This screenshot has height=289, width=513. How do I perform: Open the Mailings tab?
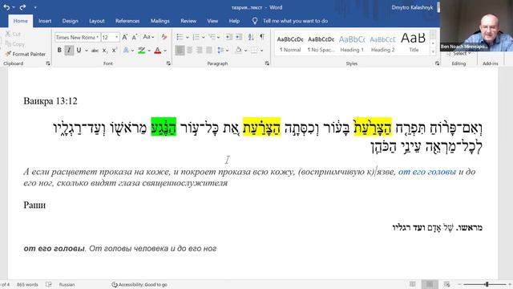click(x=160, y=21)
